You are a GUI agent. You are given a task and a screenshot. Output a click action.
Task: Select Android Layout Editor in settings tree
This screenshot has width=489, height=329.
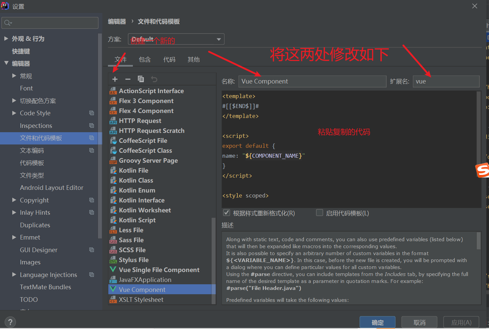(x=51, y=188)
